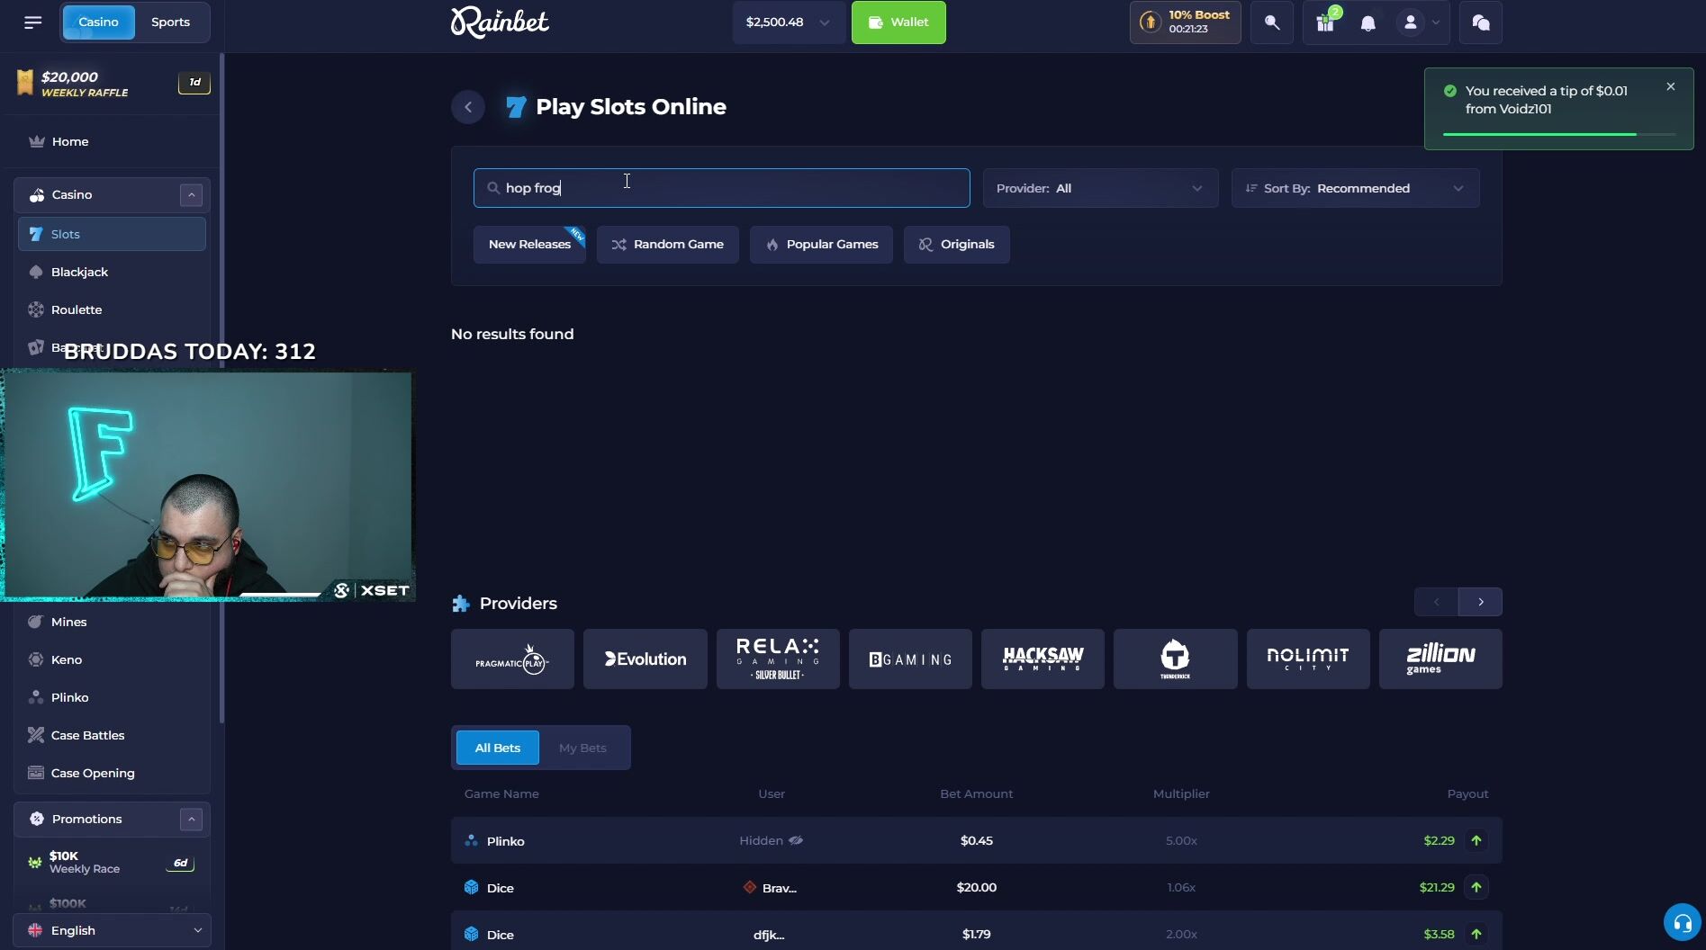The height and width of the screenshot is (950, 1706).
Task: Open the 10% Boost timer
Action: click(x=1186, y=22)
